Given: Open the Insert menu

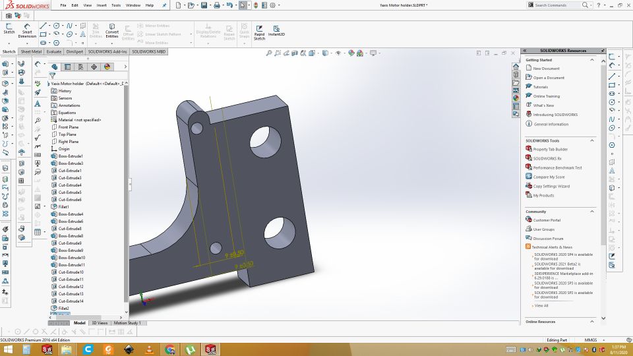Looking at the screenshot, I should [x=101, y=5].
